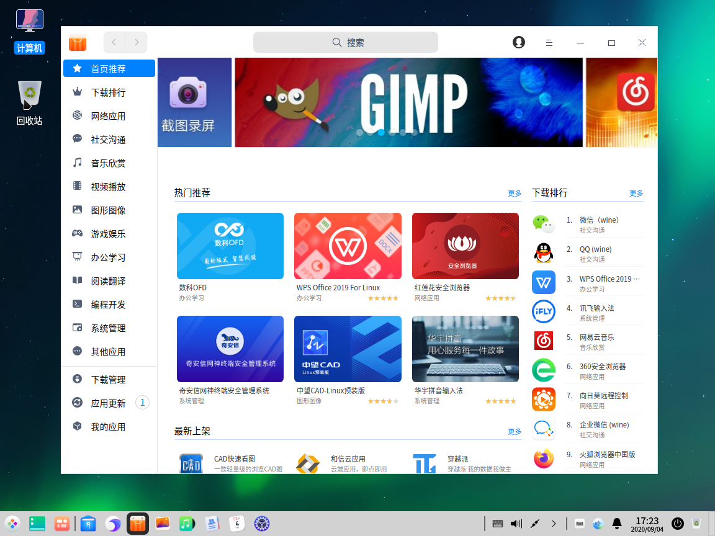Go forward with the right arrow button
This screenshot has width=715, height=536.
[137, 42]
